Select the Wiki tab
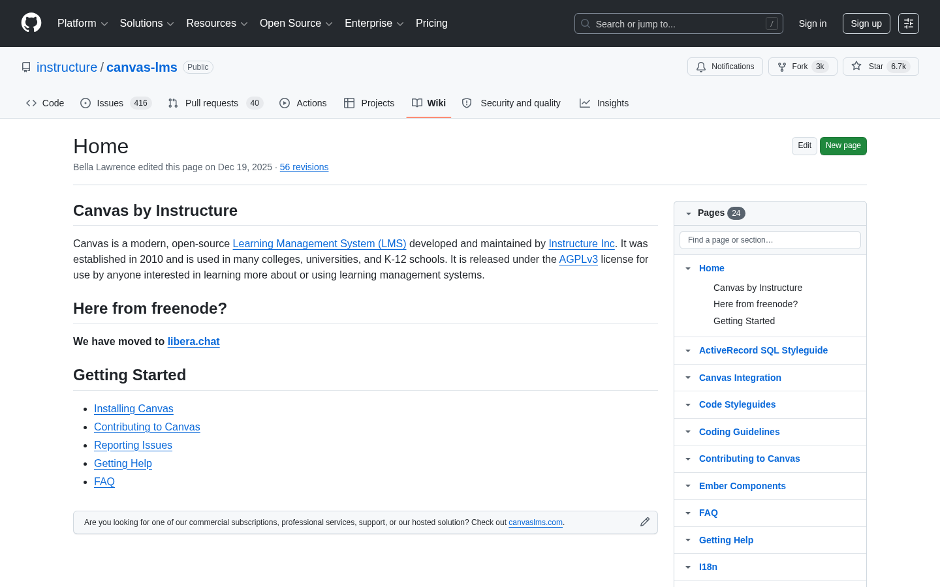 (429, 103)
